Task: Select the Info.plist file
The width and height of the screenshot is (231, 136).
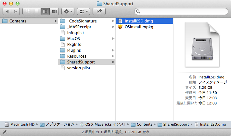Action: 87,33
